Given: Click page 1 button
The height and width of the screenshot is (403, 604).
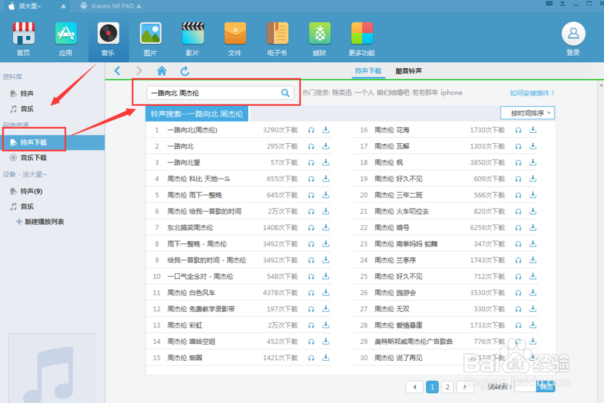Looking at the screenshot, I should (432, 387).
